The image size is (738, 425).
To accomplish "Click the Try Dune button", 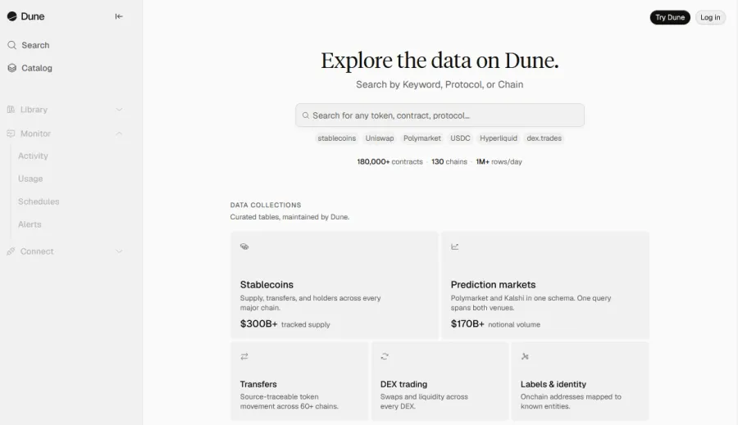I will pyautogui.click(x=670, y=17).
